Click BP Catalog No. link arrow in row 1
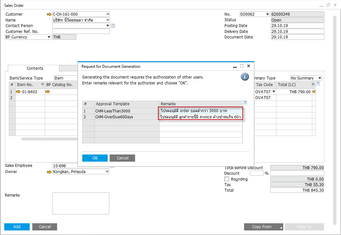This screenshot has width=341, height=235. pyautogui.click(x=48, y=92)
